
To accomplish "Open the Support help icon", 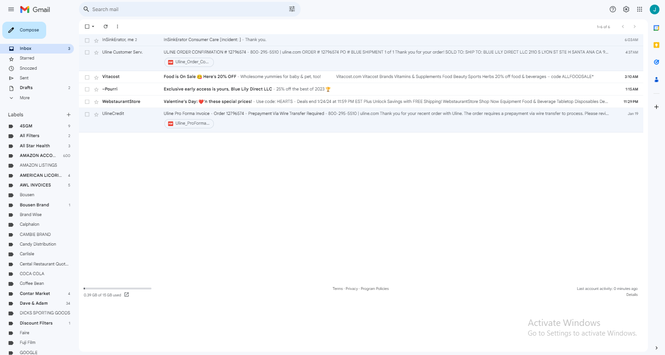I will pyautogui.click(x=613, y=9).
